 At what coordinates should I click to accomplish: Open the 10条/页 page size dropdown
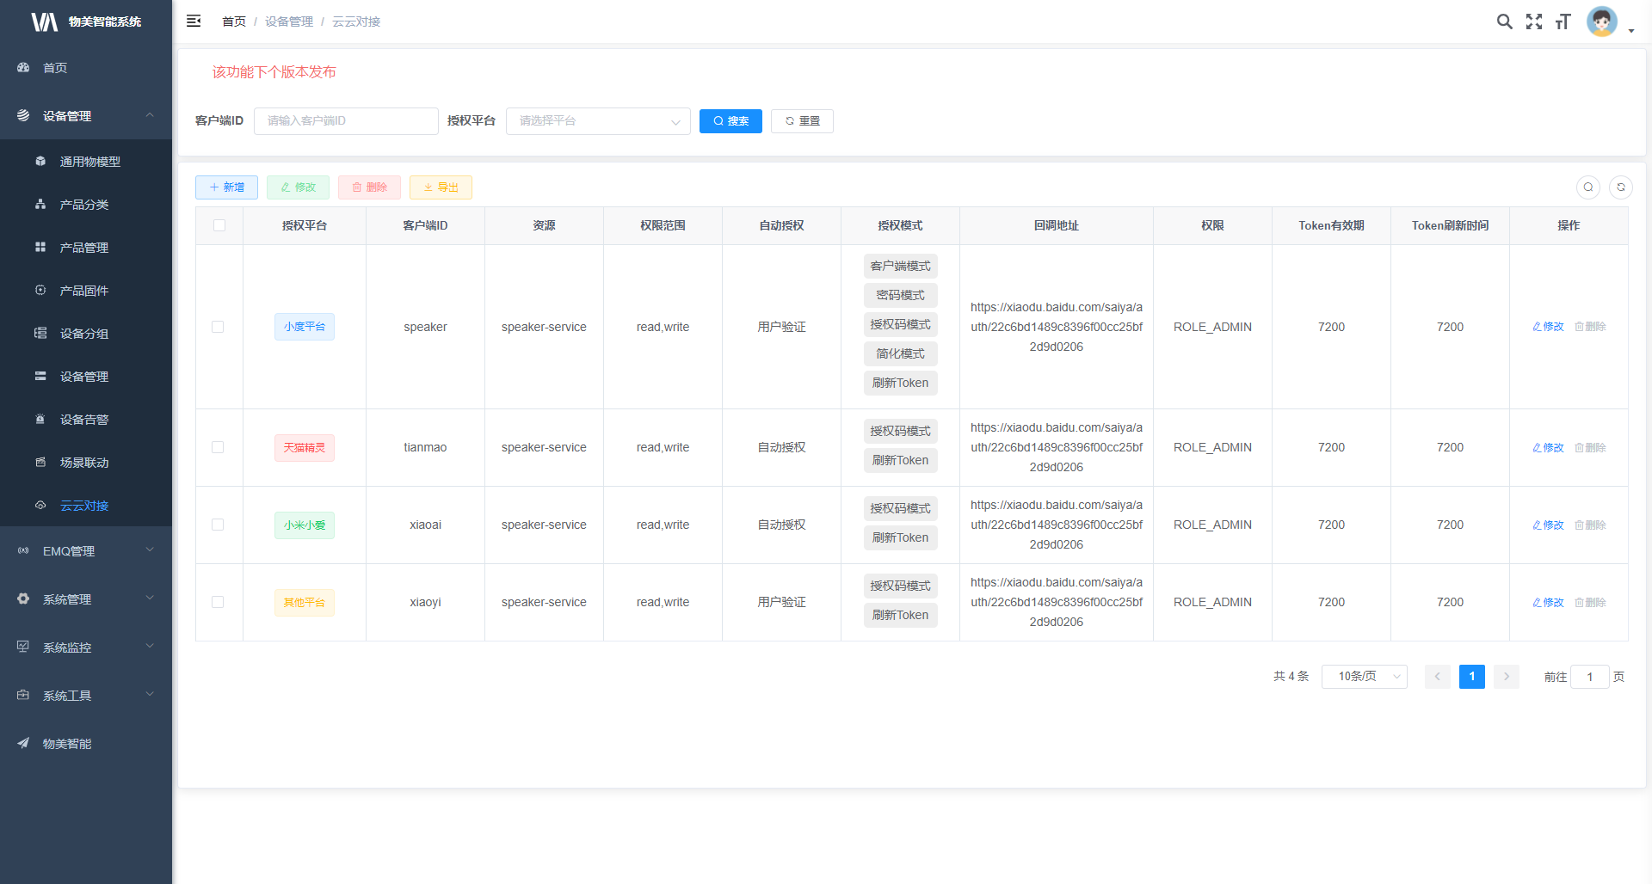pyautogui.click(x=1364, y=677)
